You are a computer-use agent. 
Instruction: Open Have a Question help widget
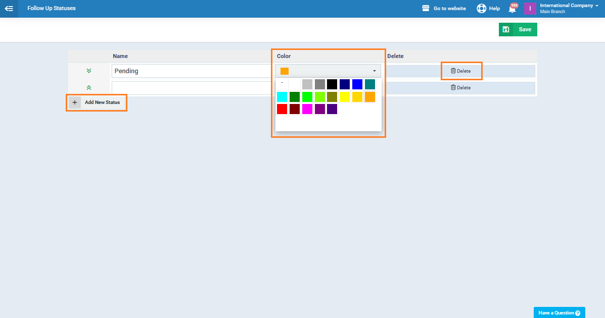(x=559, y=313)
